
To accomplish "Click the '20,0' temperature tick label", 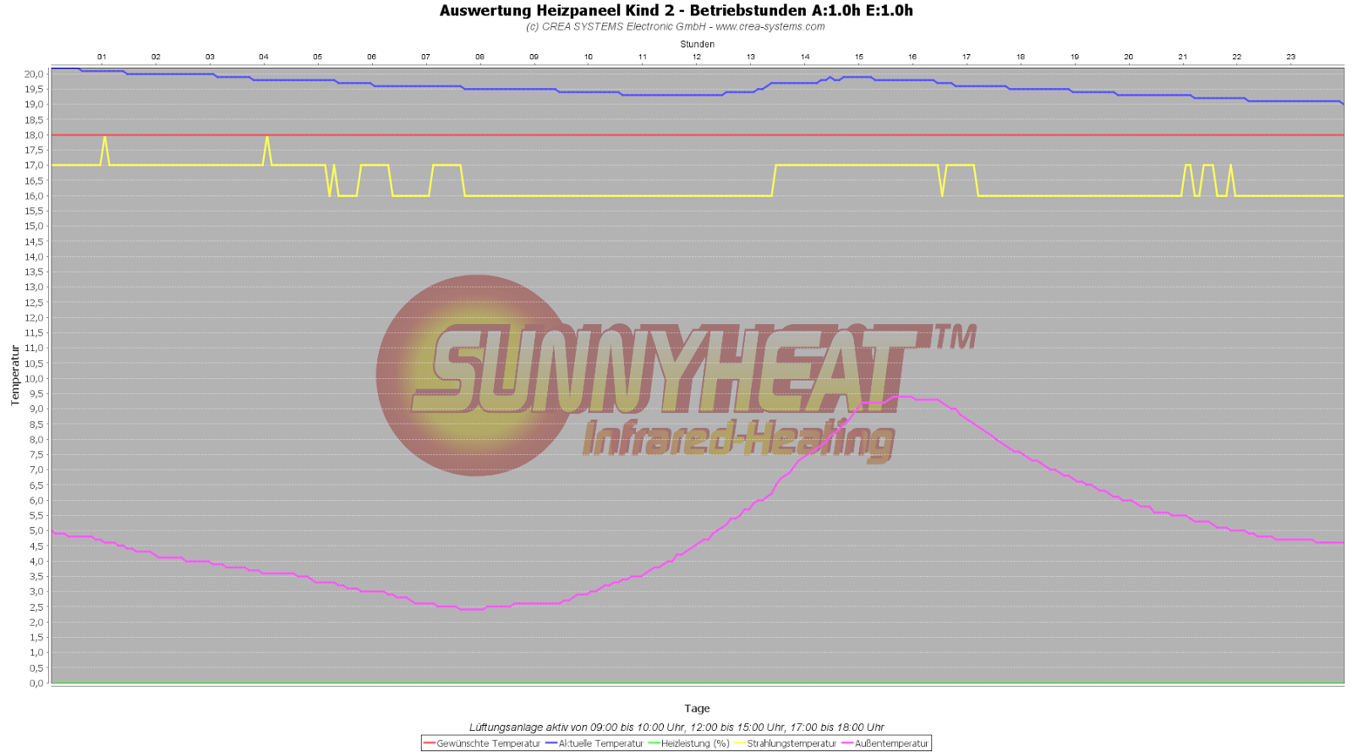I will click(x=34, y=74).
